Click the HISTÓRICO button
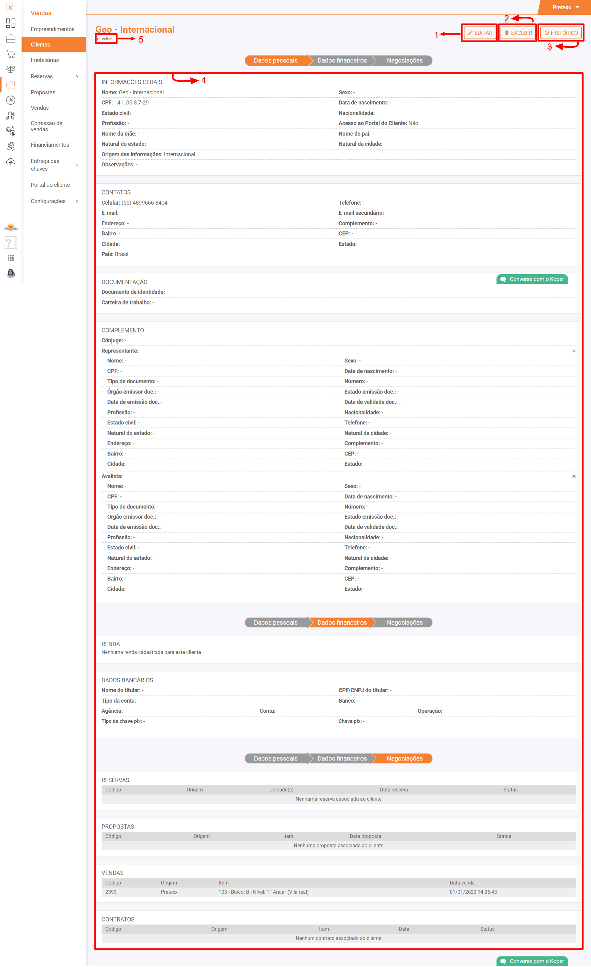 click(x=561, y=33)
